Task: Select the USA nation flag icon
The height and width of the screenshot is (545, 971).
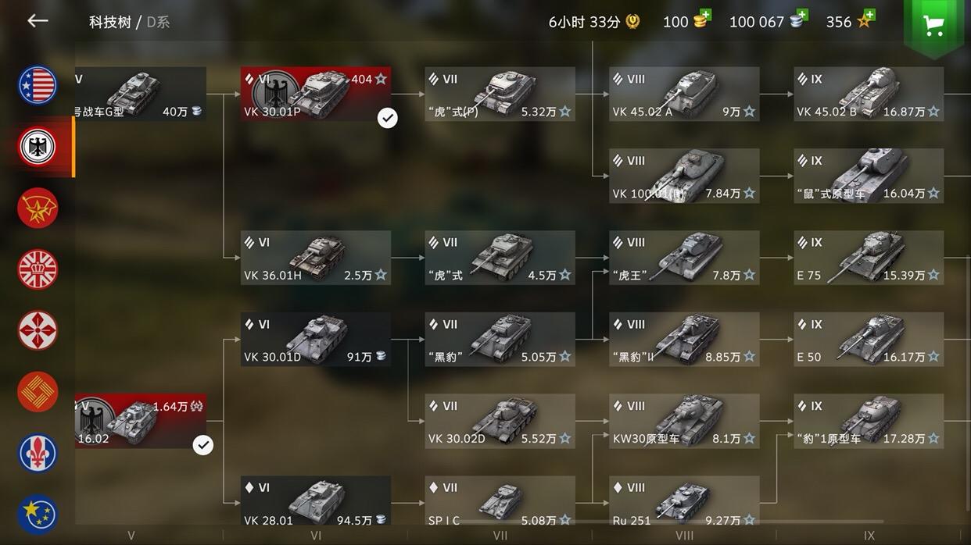Action: point(38,85)
